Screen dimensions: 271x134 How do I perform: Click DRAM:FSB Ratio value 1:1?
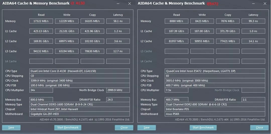253,100
